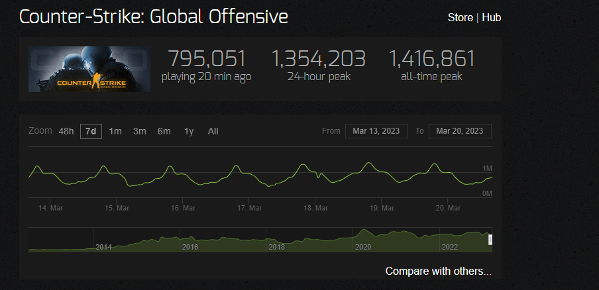Click the 'playing 20 min ago' caption
599x290 pixels.
click(x=206, y=77)
